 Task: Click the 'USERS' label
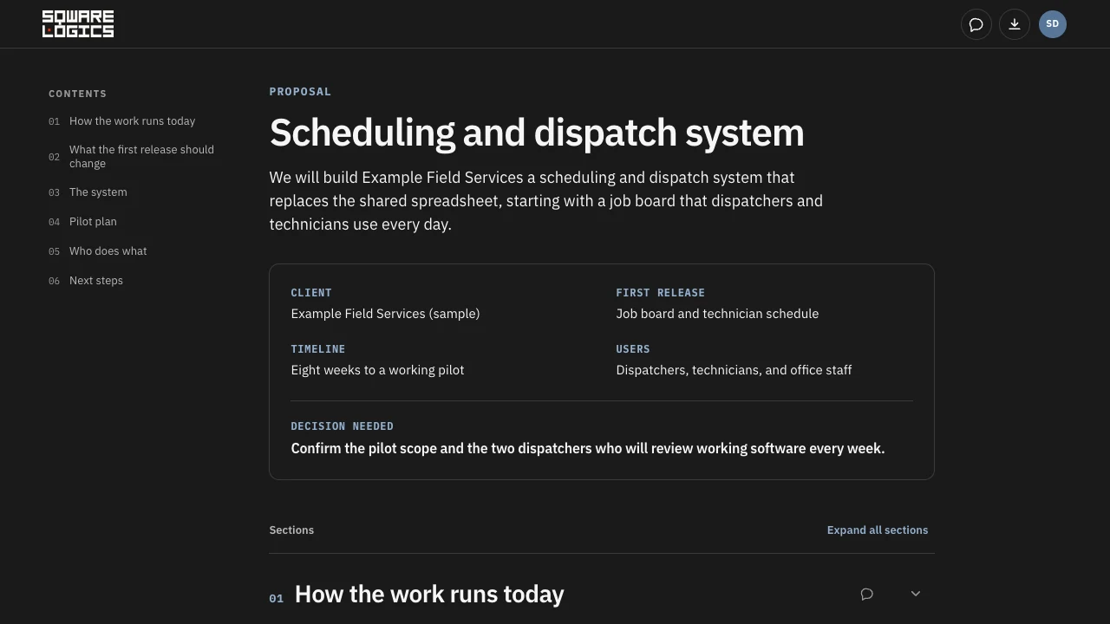click(x=633, y=349)
